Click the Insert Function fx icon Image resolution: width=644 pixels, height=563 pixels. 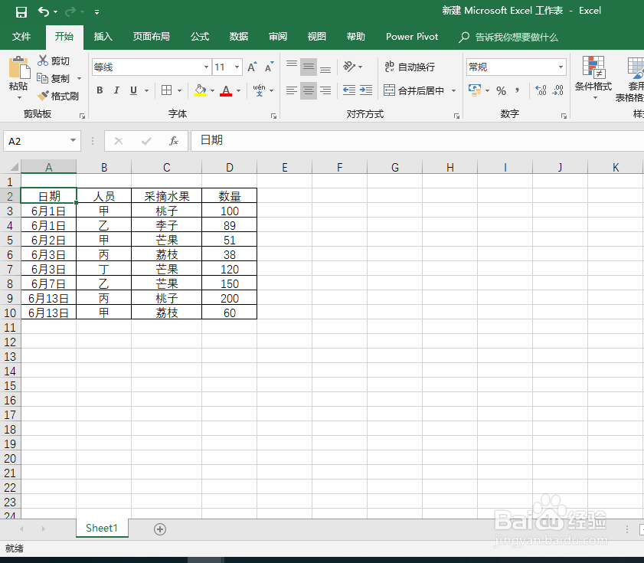174,141
